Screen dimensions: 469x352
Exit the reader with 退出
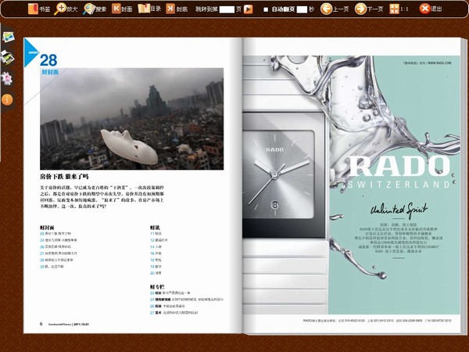431,9
